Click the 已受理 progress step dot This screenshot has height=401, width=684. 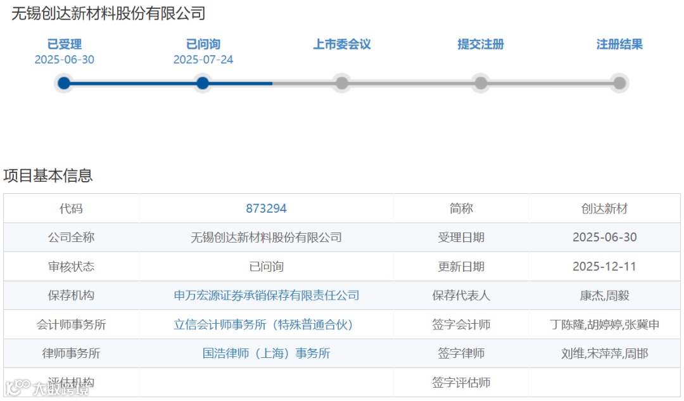(64, 83)
